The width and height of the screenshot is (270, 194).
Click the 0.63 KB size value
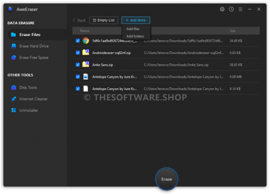235,53
